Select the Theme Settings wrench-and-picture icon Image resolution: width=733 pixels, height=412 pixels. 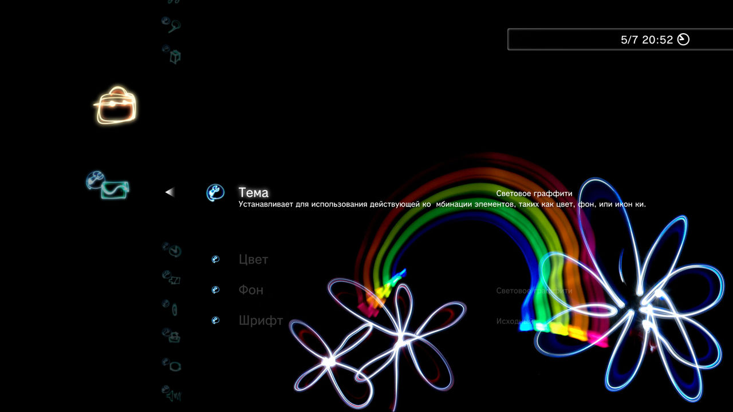108,185
